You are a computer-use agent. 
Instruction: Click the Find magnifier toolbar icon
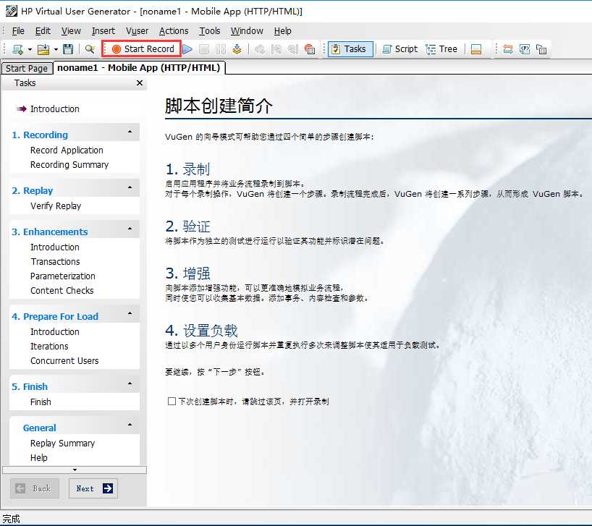coord(90,49)
